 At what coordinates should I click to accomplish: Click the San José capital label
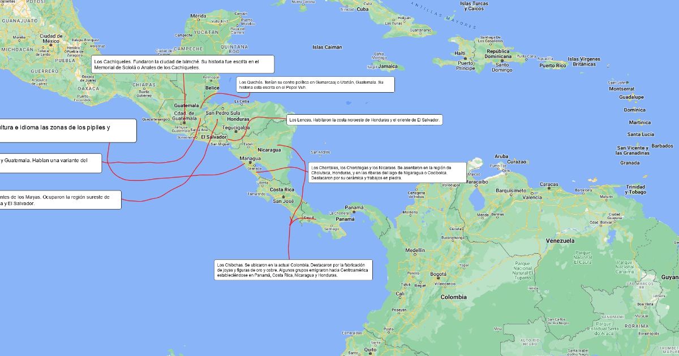[x=283, y=201]
